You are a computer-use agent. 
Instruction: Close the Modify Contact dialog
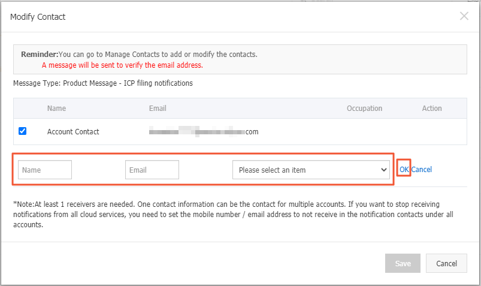click(x=464, y=16)
